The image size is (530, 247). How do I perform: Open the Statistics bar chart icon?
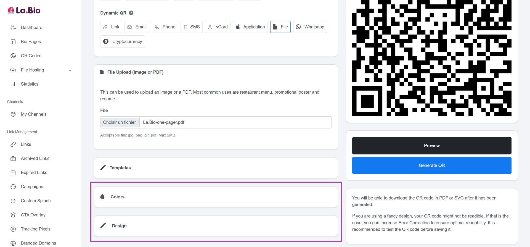tap(13, 84)
